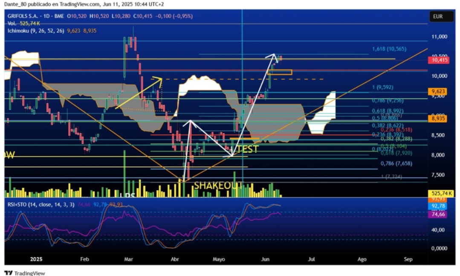Click the 525,74 K value beside Vol.
The height and width of the screenshot is (276, 460).
coord(30,23)
